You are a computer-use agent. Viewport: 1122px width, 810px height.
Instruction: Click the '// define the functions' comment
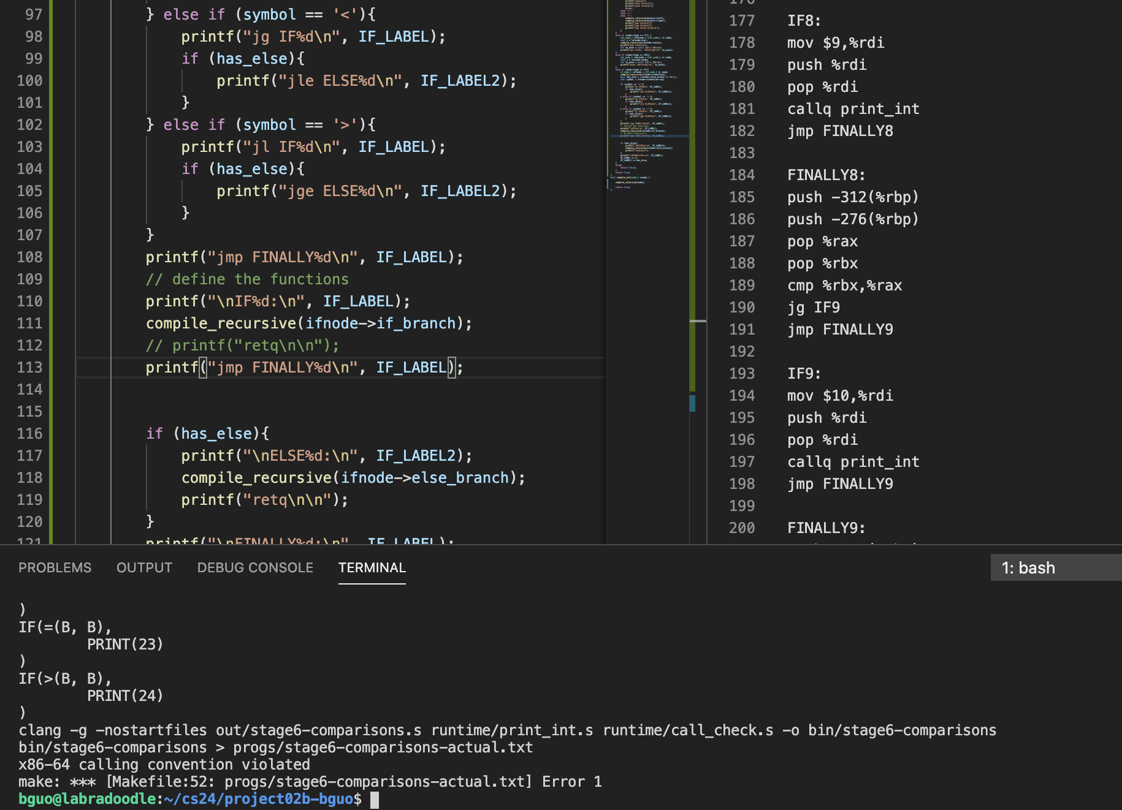[247, 279]
